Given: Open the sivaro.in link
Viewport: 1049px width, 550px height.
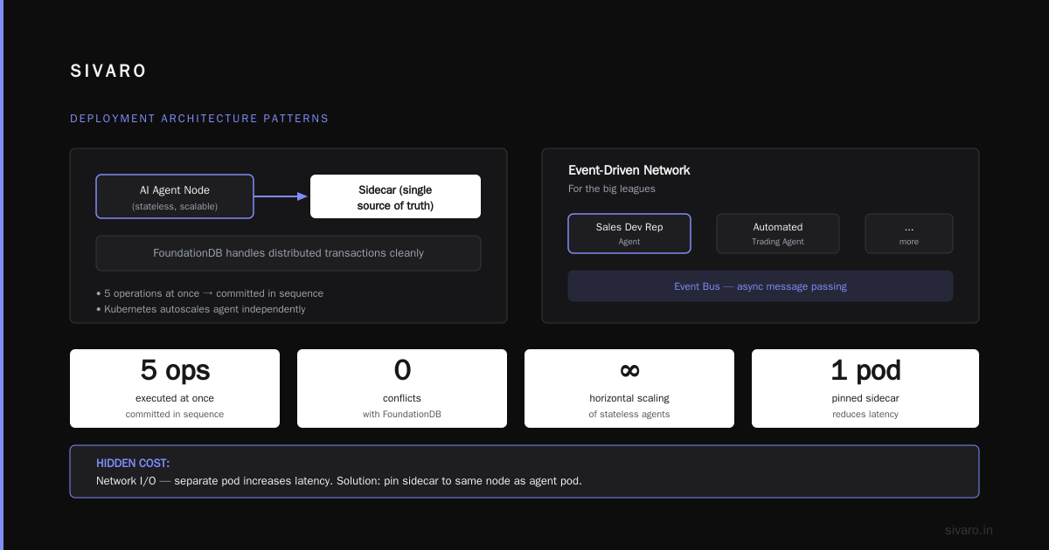Looking at the screenshot, I should point(969,530).
